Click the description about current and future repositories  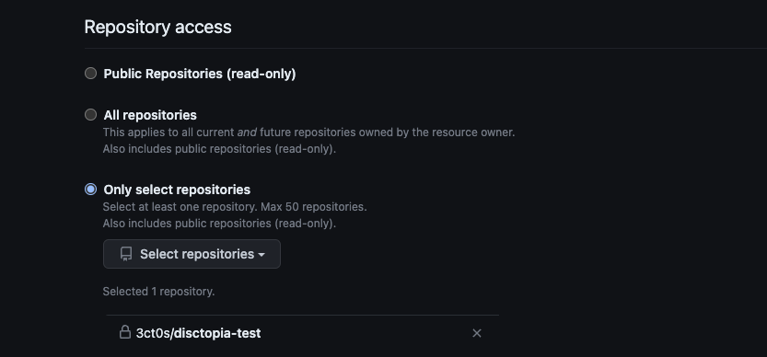pyautogui.click(x=308, y=132)
